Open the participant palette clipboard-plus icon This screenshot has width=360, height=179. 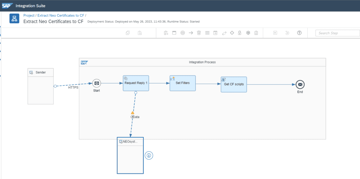[166, 33]
